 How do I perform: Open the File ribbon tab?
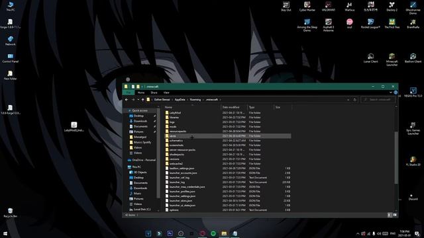point(129,93)
